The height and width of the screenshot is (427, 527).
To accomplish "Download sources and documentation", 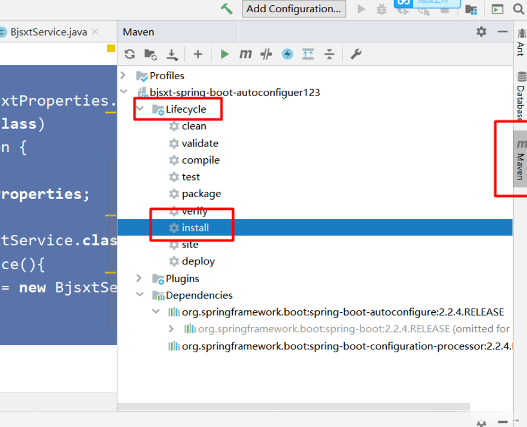I will click(x=172, y=54).
